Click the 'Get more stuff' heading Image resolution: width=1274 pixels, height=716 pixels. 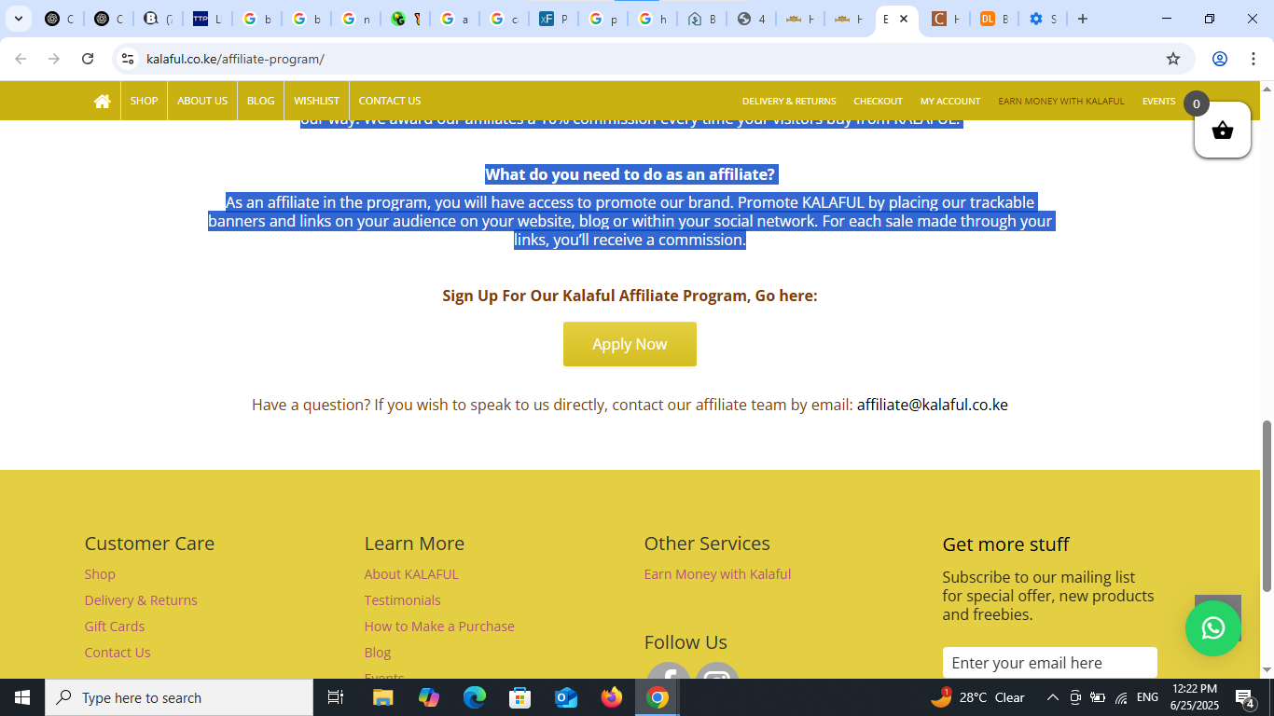(1005, 544)
